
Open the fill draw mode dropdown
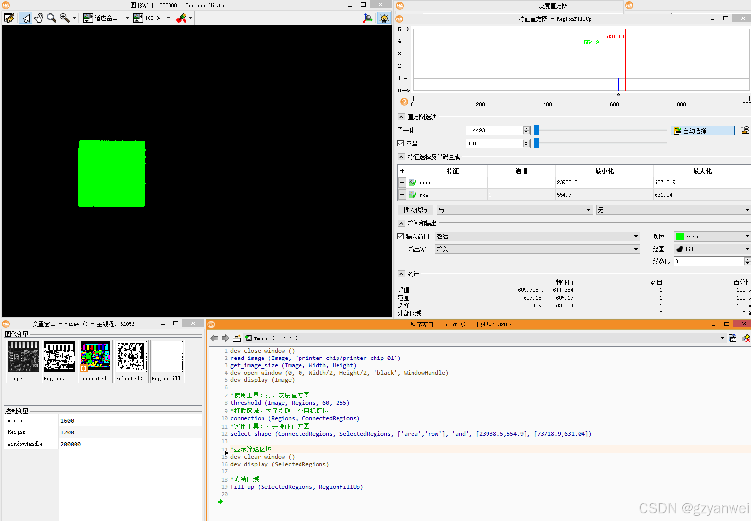pos(713,249)
